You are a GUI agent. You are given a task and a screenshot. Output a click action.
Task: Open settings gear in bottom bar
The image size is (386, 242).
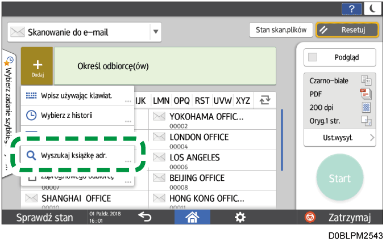click(240, 217)
